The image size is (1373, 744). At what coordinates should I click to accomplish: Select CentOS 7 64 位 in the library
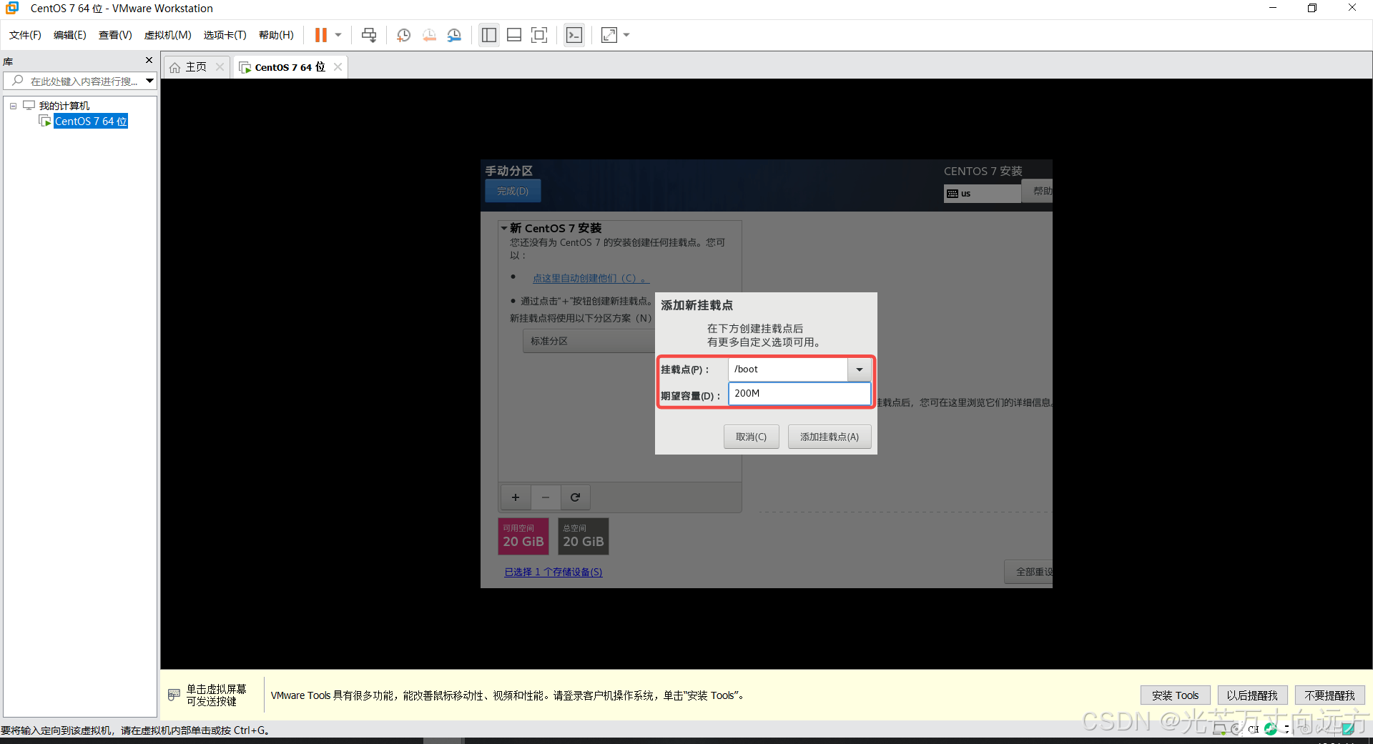coord(91,121)
